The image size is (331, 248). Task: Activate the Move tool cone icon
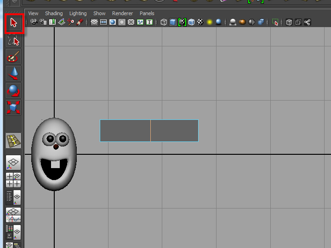coord(13,73)
